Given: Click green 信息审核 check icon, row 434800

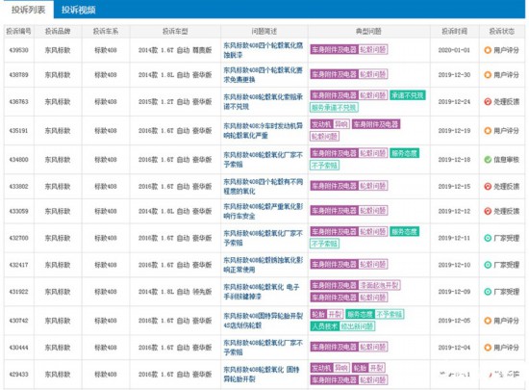Looking at the screenshot, I should (x=488, y=160).
